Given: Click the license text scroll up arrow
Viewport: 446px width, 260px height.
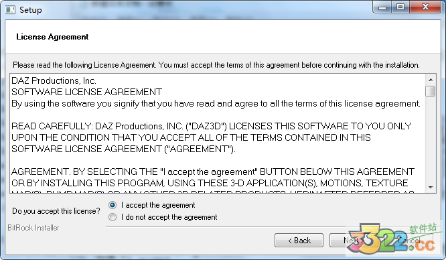Looking at the screenshot, I should (431, 80).
